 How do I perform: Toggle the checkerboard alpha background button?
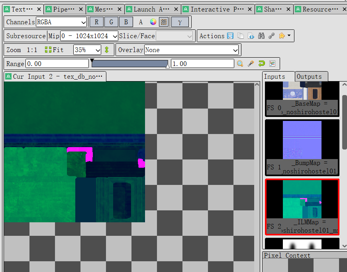(163, 22)
